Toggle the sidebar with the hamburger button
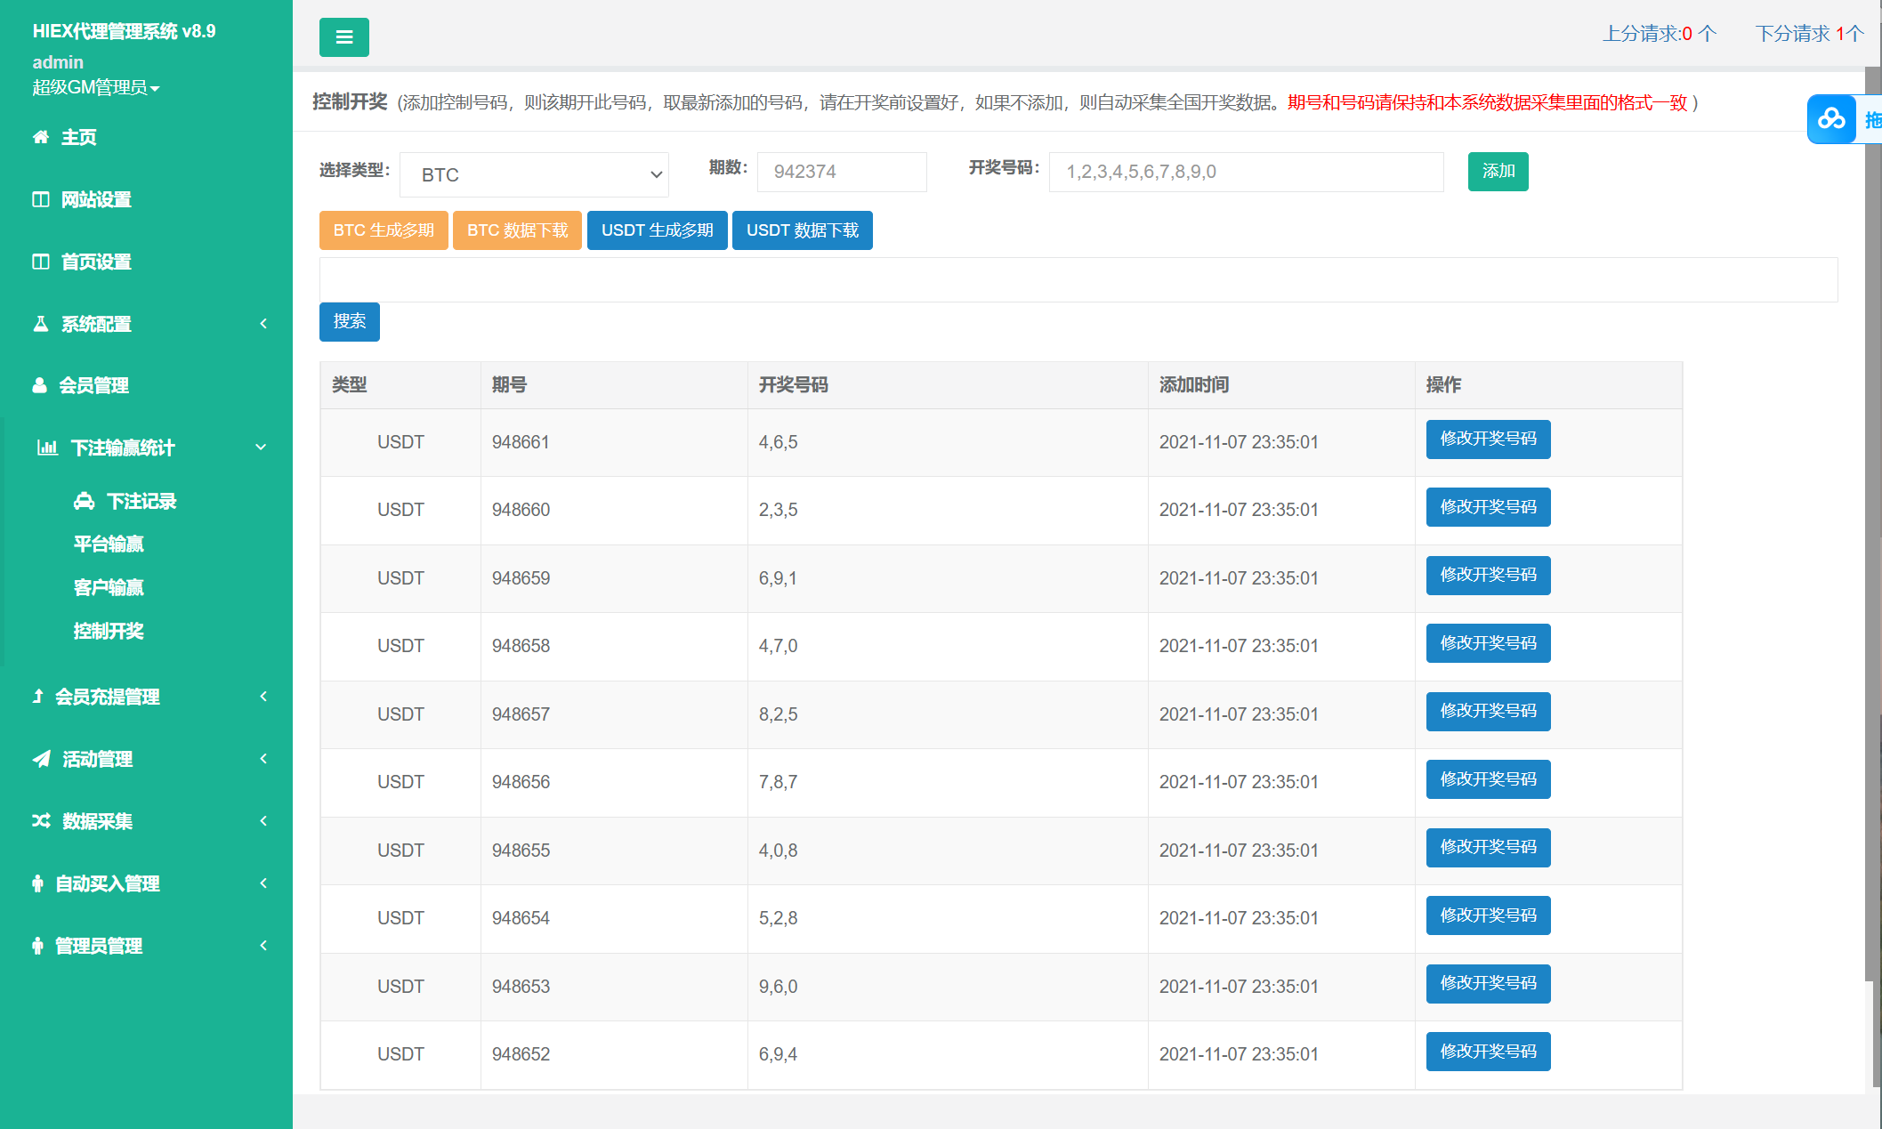1882x1129 pixels. (x=343, y=37)
